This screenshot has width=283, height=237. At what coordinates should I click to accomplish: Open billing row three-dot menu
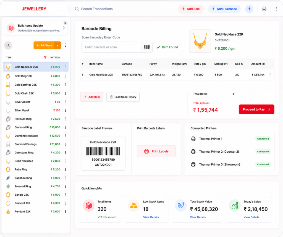270,75
